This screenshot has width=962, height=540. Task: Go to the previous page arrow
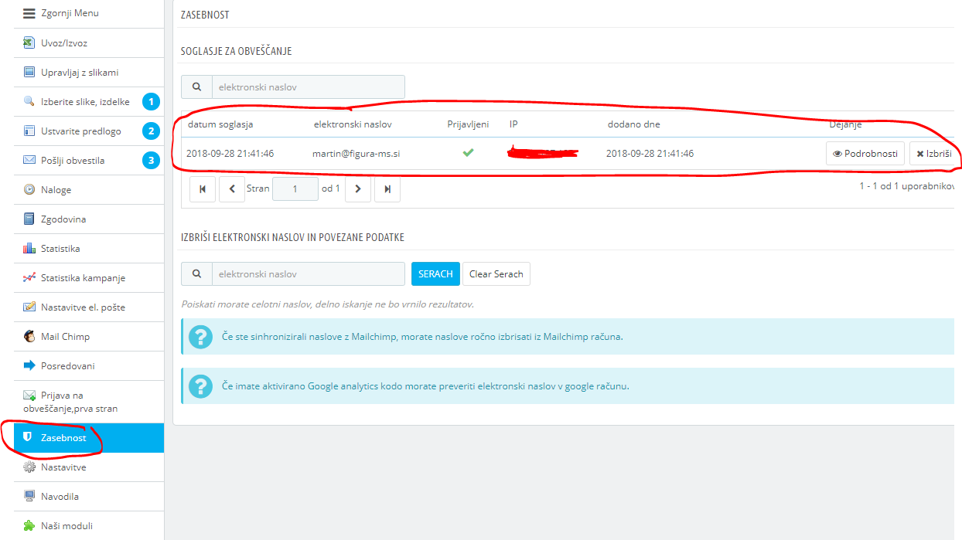[x=232, y=189]
